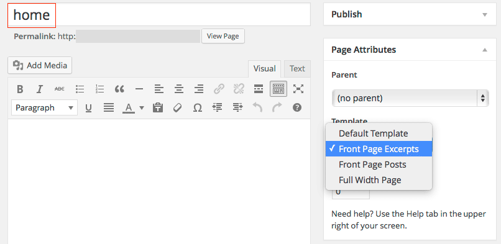Open keyboard shortcuts help icon
501x244 pixels.
297,108
